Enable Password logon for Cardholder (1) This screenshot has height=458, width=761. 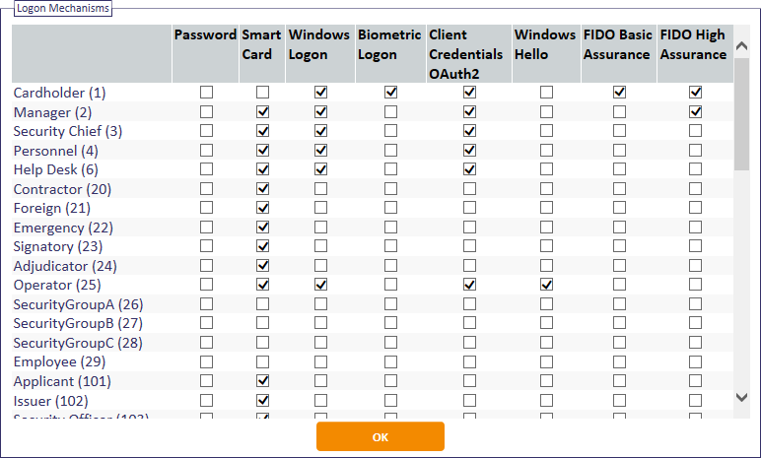tap(207, 92)
